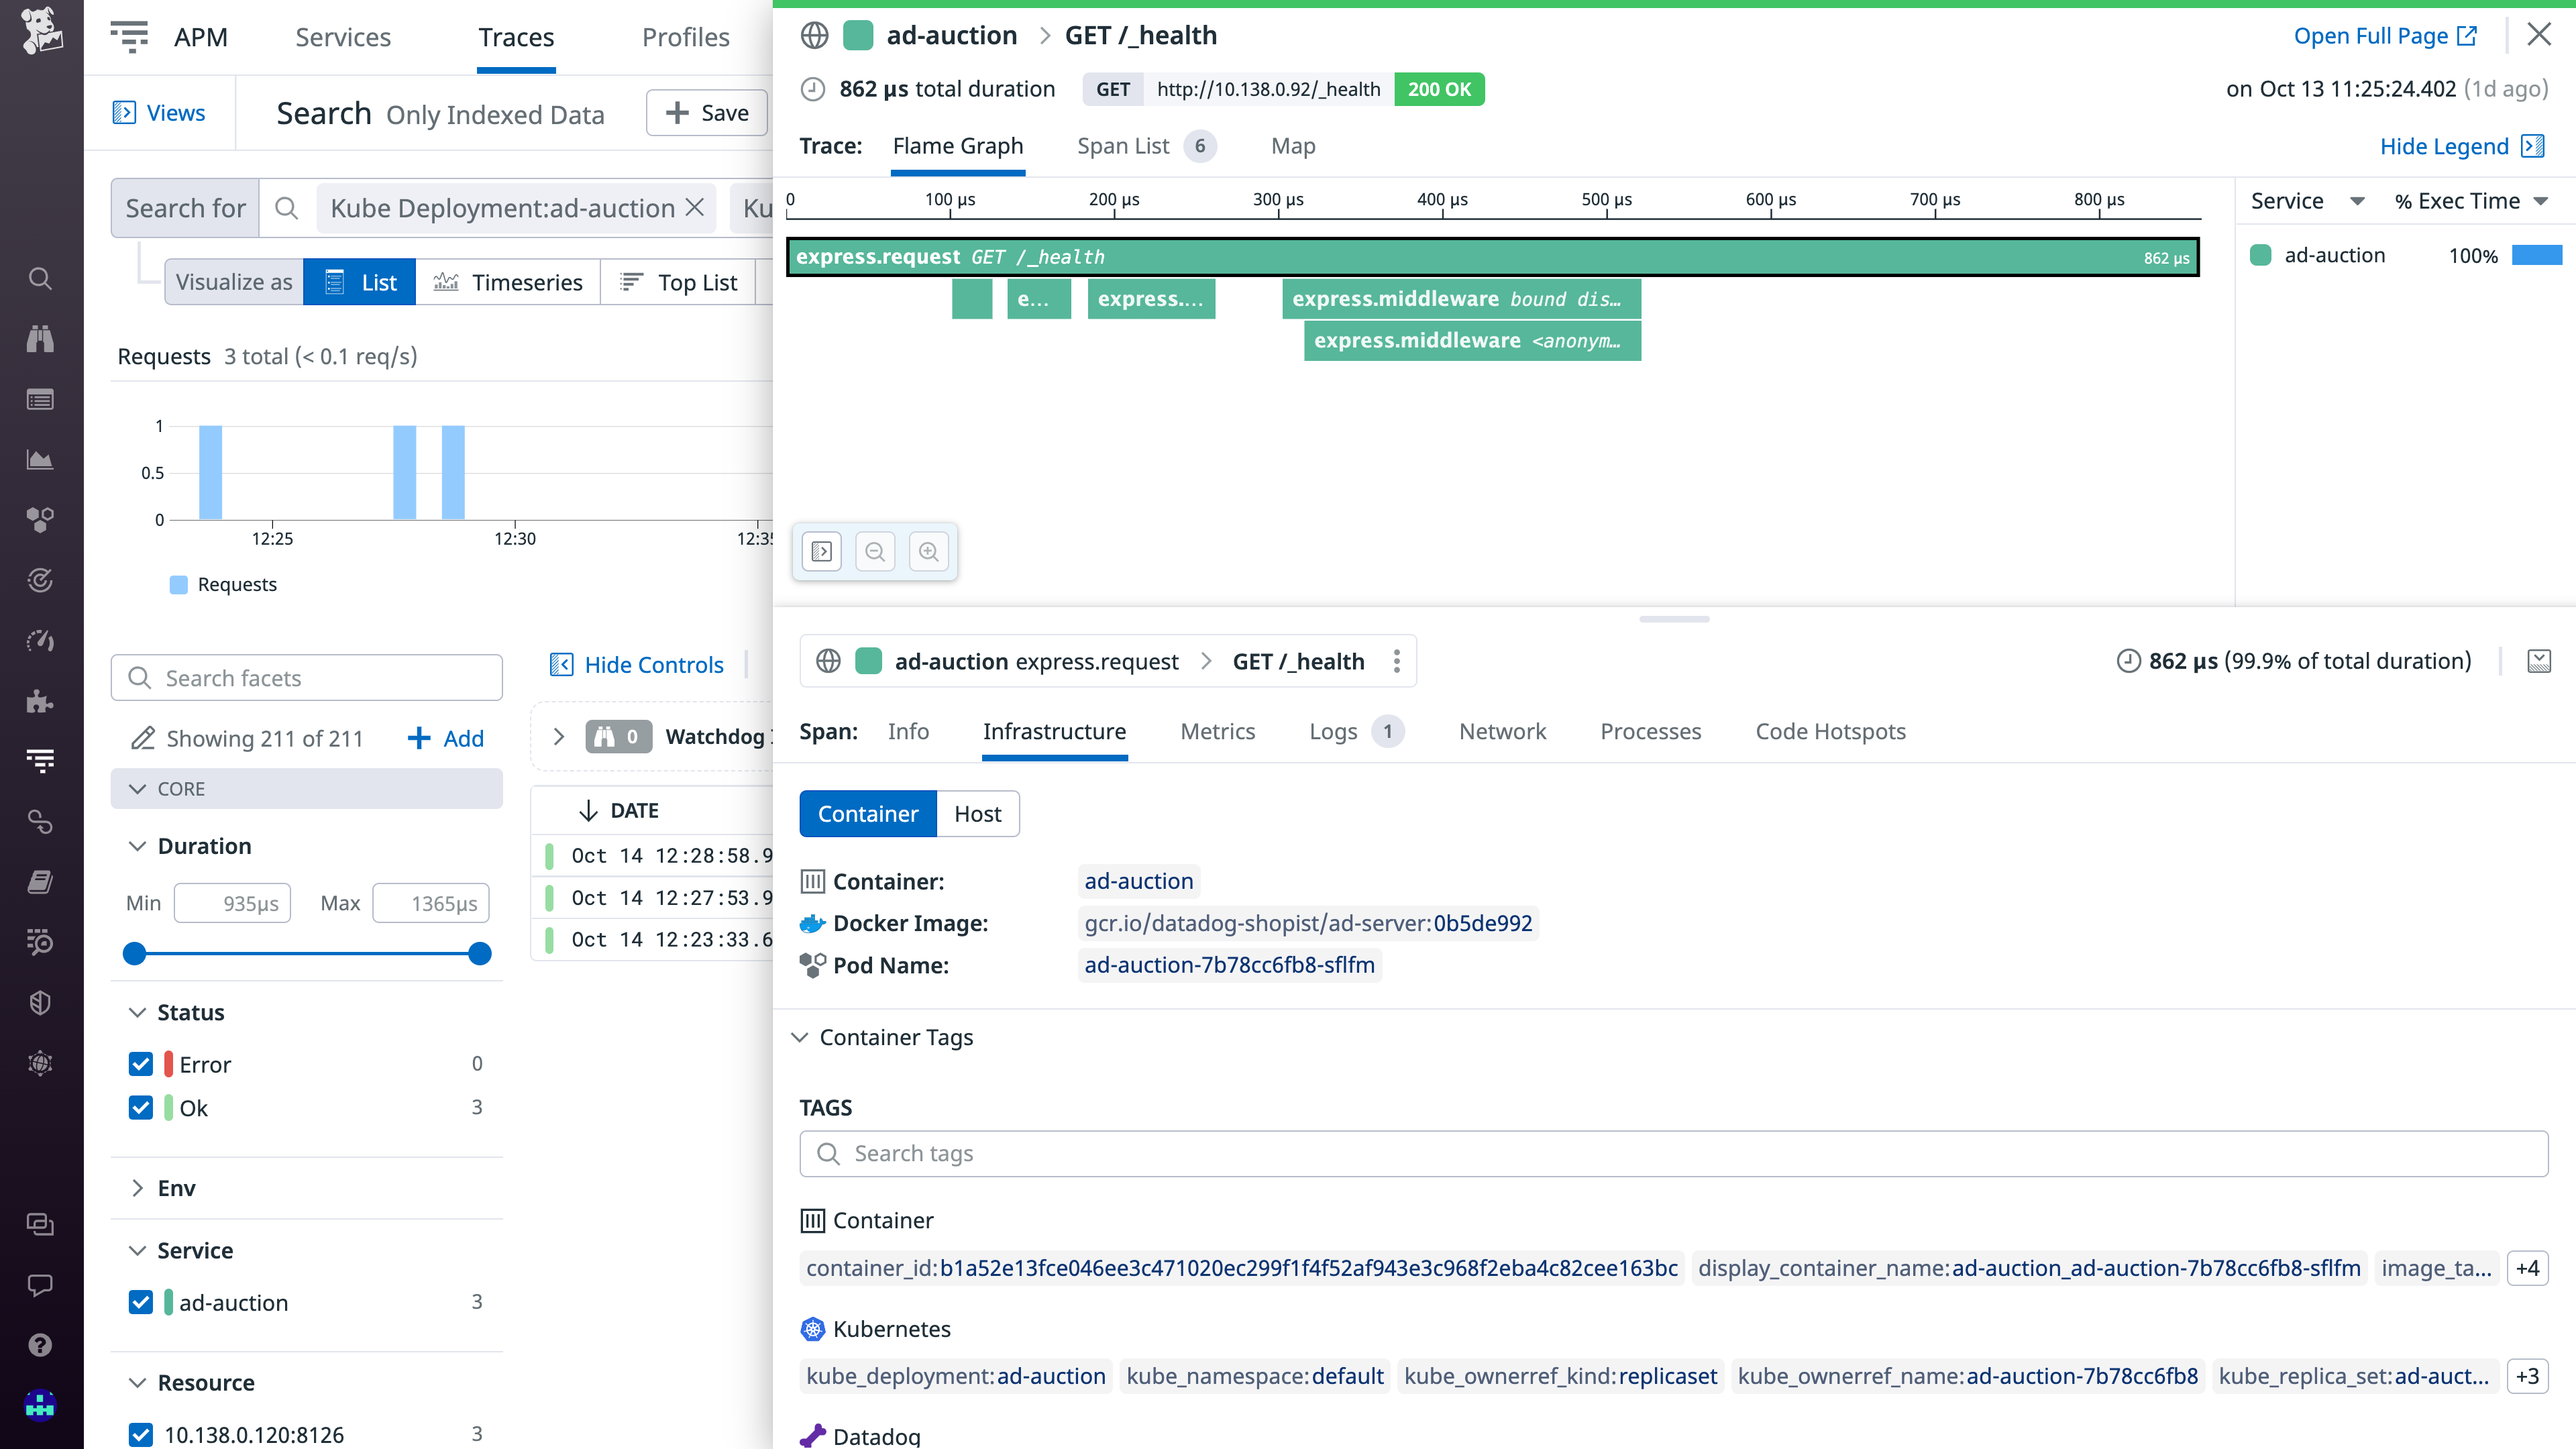This screenshot has height=1449, width=2576.
Task: Open the Logs span tab
Action: [1333, 731]
